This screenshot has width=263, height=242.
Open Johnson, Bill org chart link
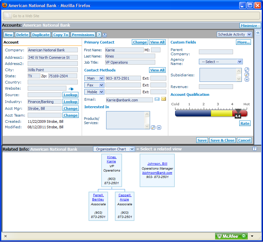pyautogui.click(x=157, y=164)
